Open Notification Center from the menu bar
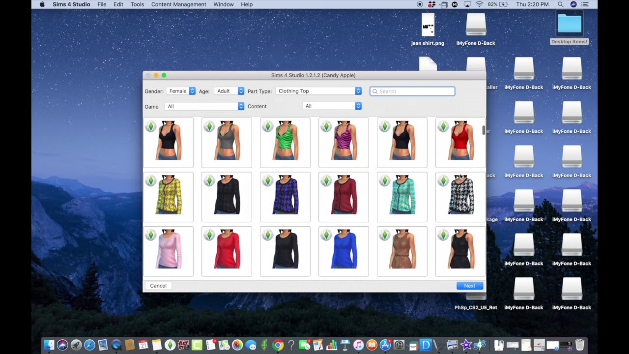The height and width of the screenshot is (354, 629). click(x=586, y=4)
